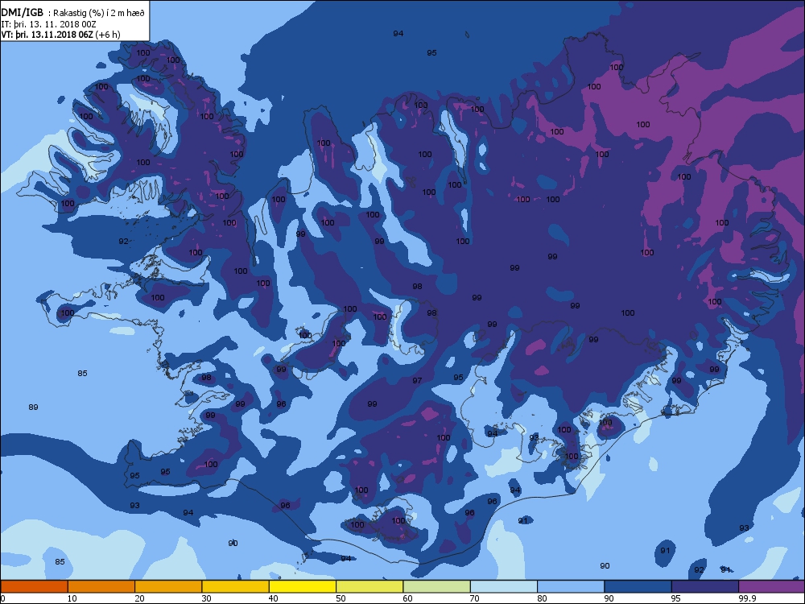Select the "VT: þri. 13.11.2018 06Z" valid time

tap(47, 35)
